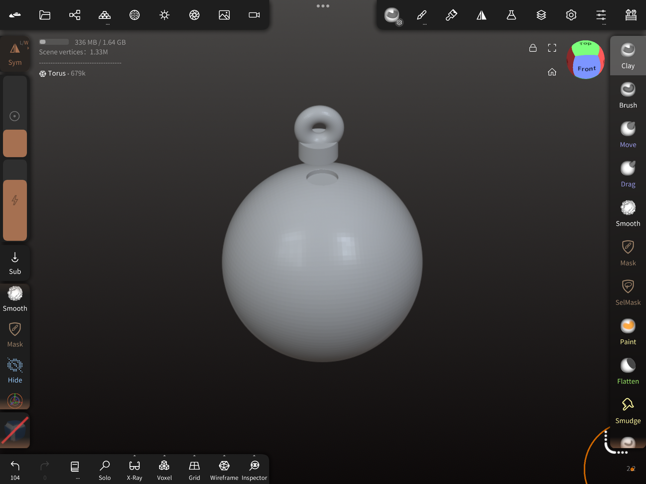Open the three-dots menu at top center
Image resolution: width=646 pixels, height=484 pixels.
pyautogui.click(x=323, y=6)
